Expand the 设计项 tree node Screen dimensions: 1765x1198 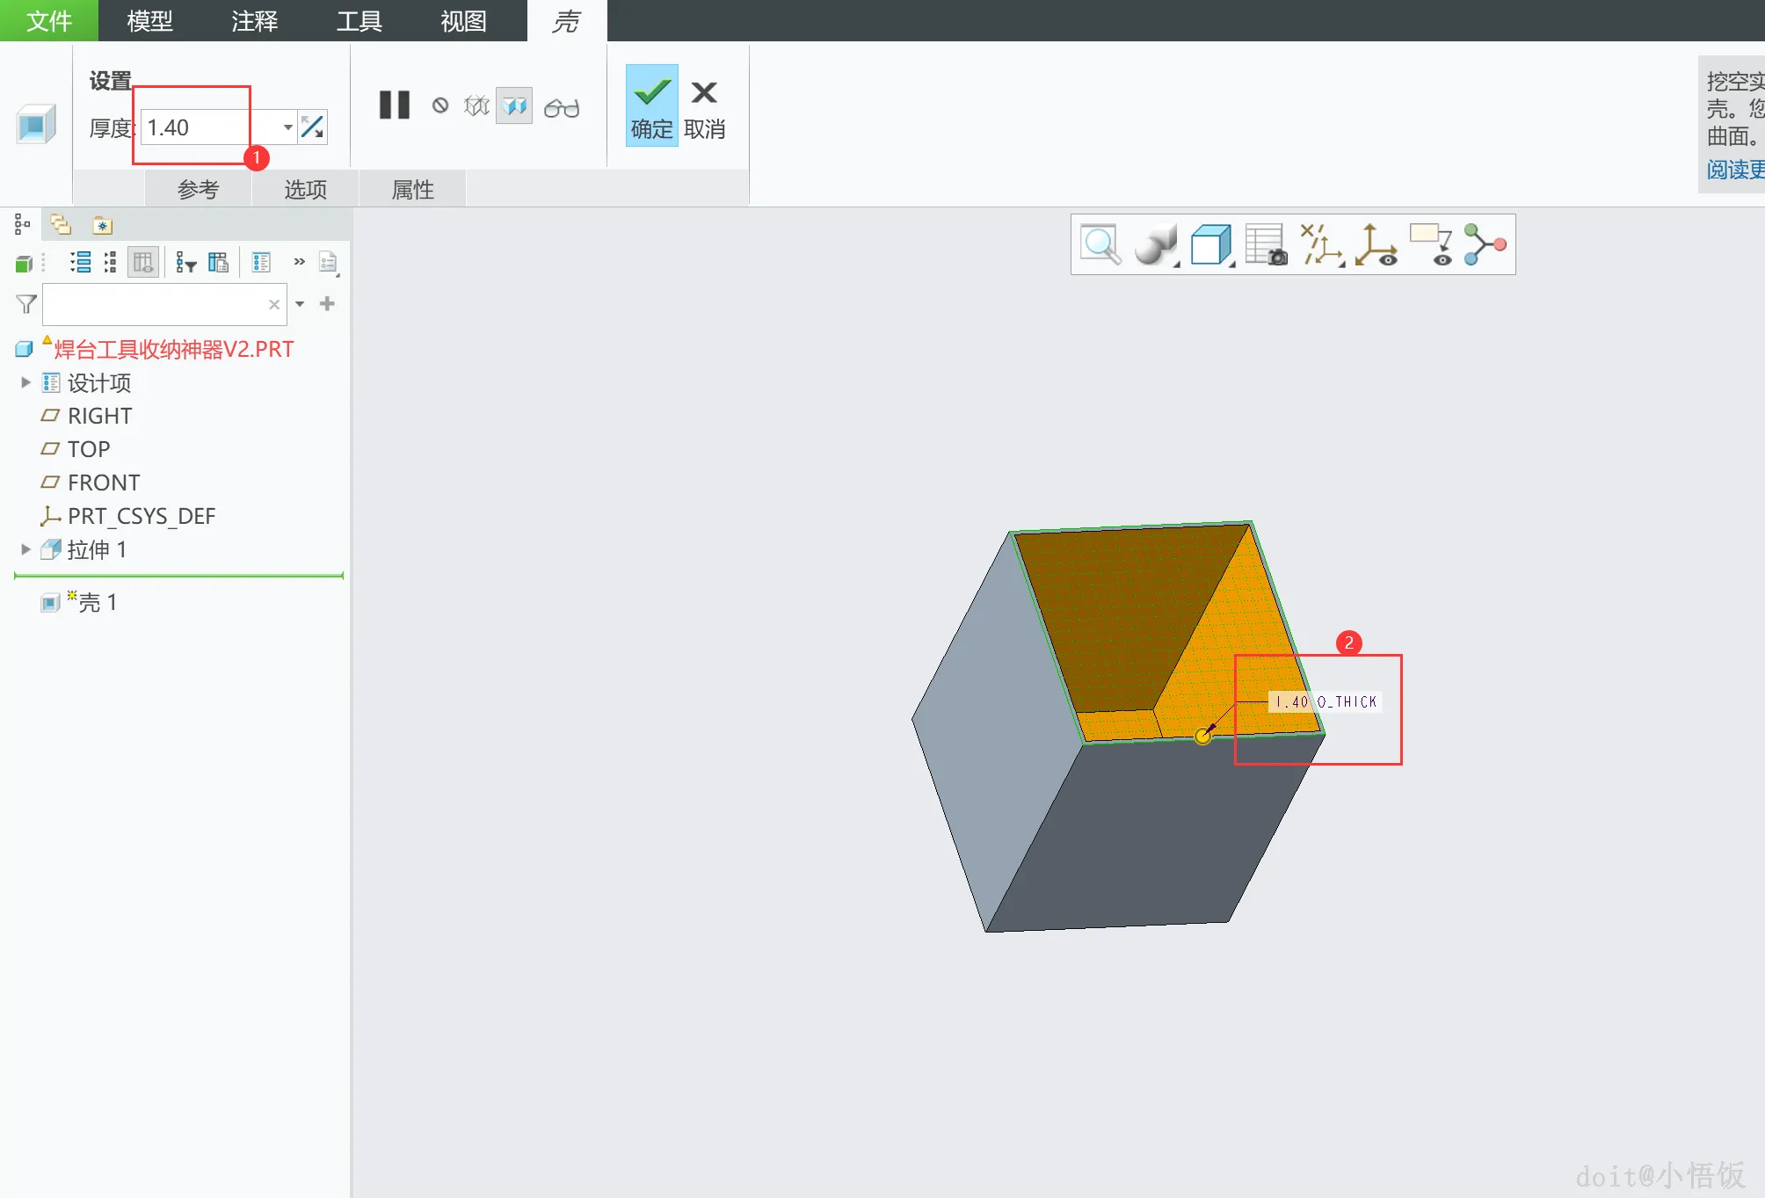tap(25, 382)
